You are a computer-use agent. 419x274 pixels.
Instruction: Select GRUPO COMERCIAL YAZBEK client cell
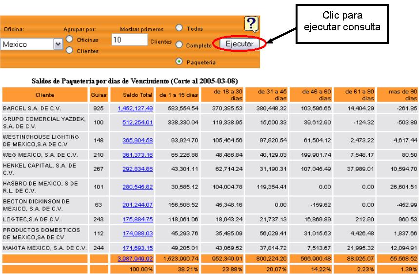[x=45, y=122]
